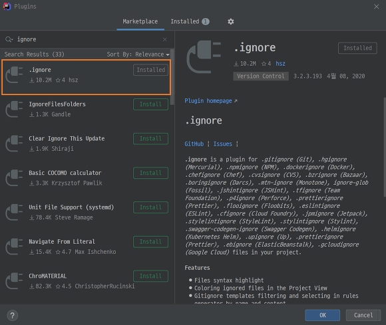Install the Unit File Support (systemd) plugin

[150, 207]
